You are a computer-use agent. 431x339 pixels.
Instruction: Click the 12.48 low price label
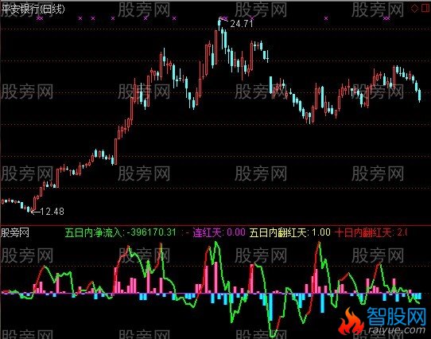click(52, 212)
